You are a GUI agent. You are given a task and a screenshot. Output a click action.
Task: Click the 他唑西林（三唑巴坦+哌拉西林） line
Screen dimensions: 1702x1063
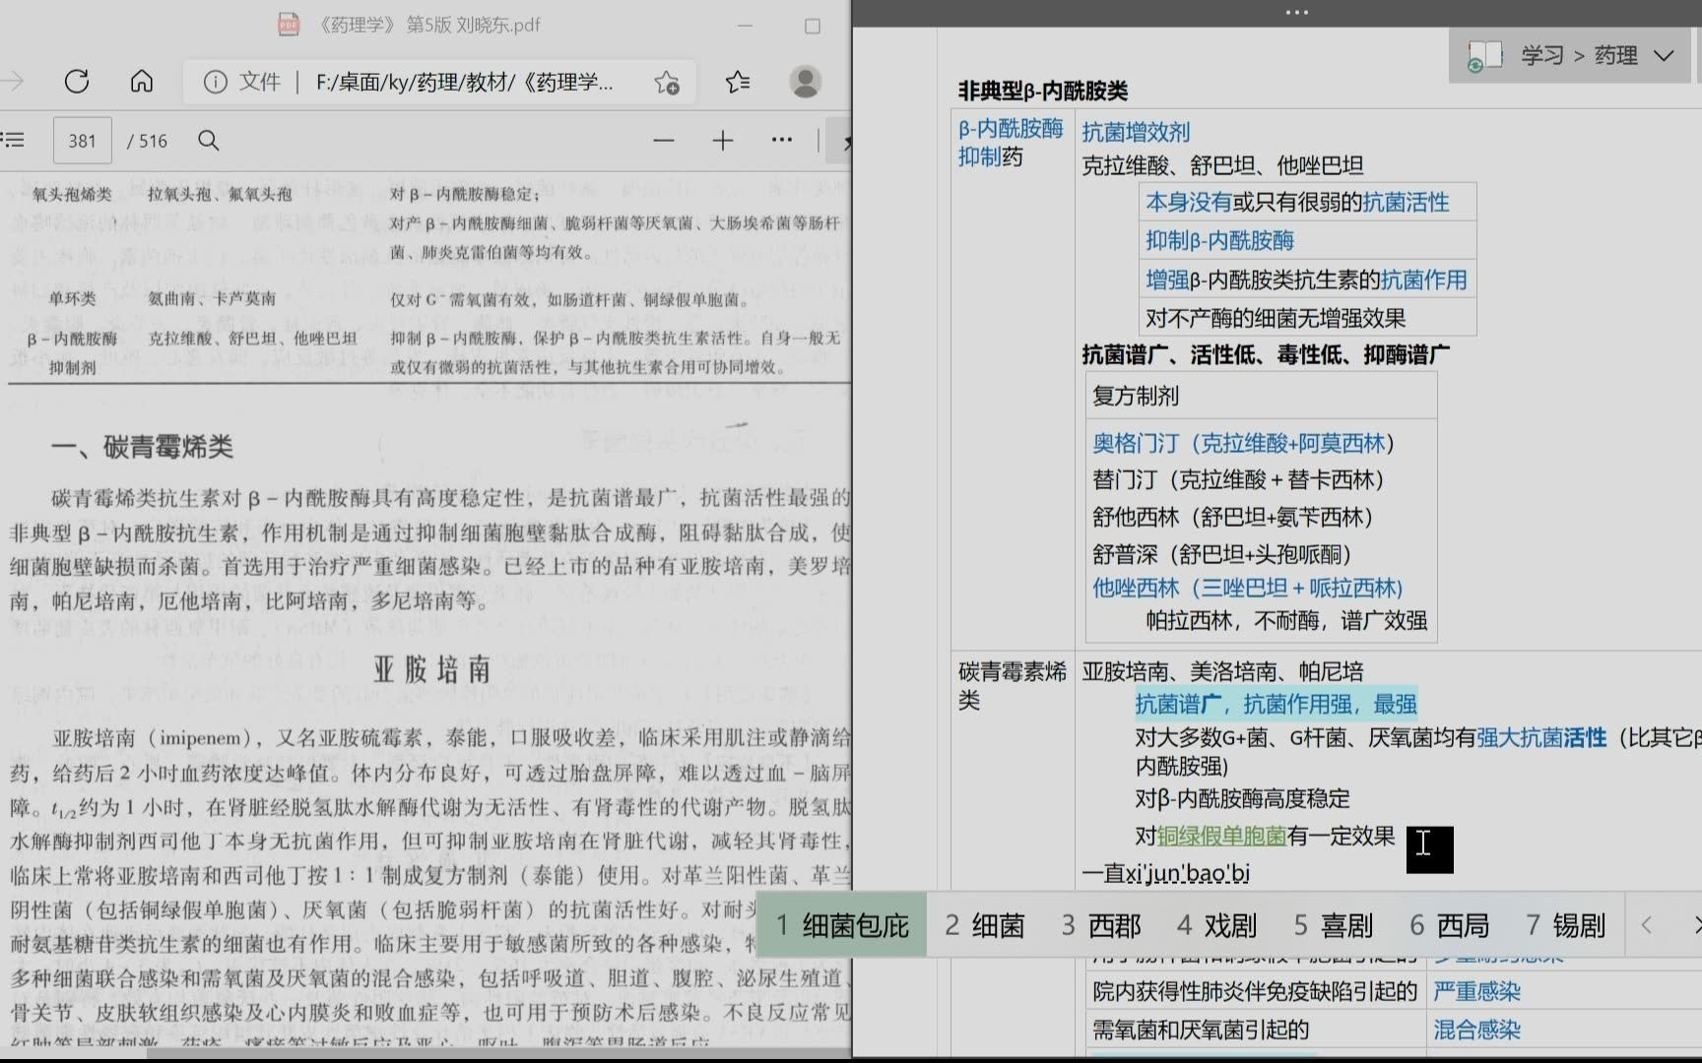coord(1248,588)
